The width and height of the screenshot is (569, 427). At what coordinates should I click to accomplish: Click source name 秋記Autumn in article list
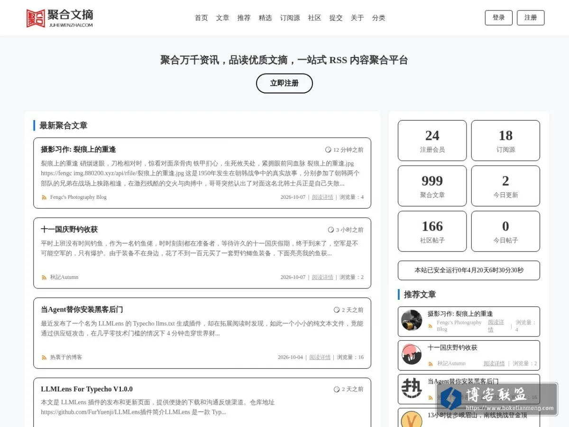[x=64, y=278]
